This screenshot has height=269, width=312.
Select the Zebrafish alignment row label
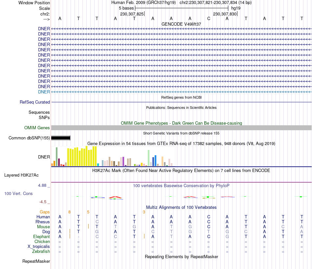(41, 252)
